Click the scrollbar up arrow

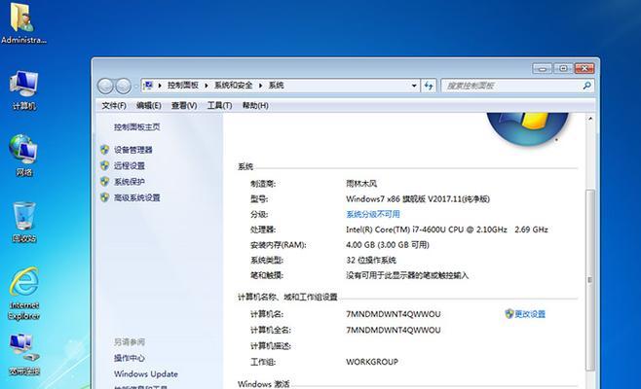(590, 119)
